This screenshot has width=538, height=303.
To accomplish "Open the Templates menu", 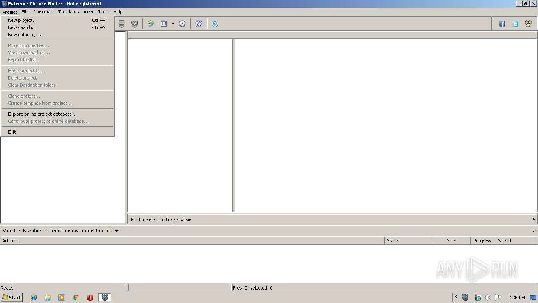I will [69, 12].
